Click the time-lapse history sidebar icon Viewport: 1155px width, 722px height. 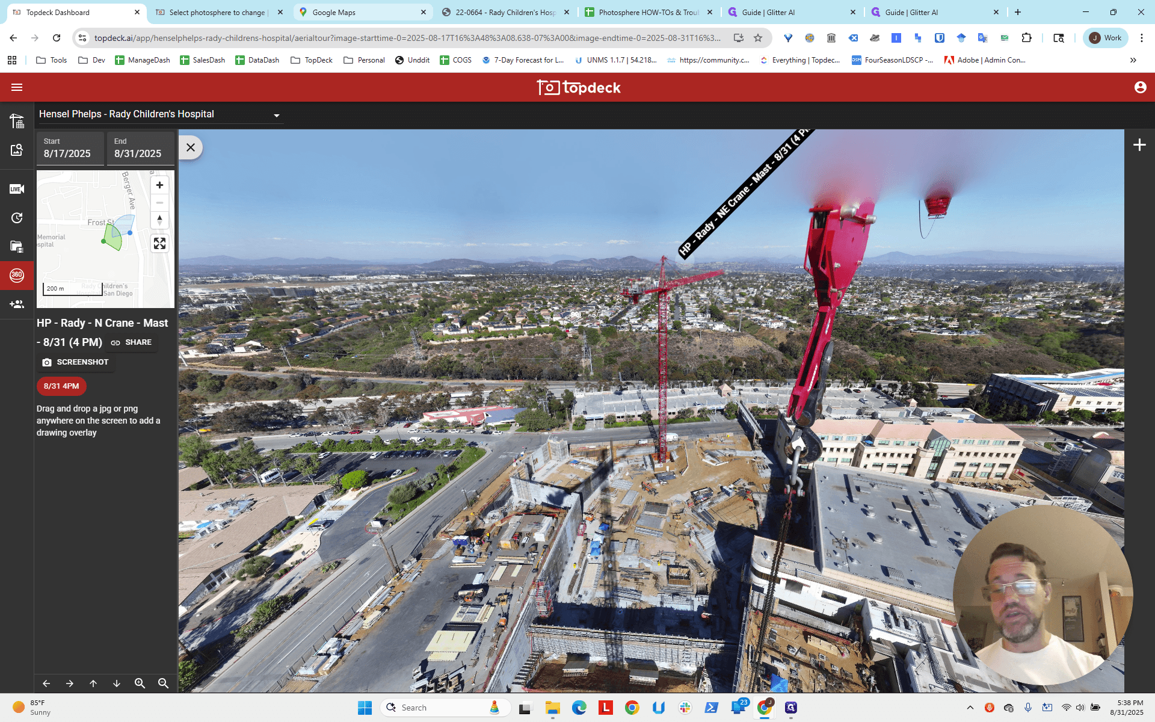[17, 218]
